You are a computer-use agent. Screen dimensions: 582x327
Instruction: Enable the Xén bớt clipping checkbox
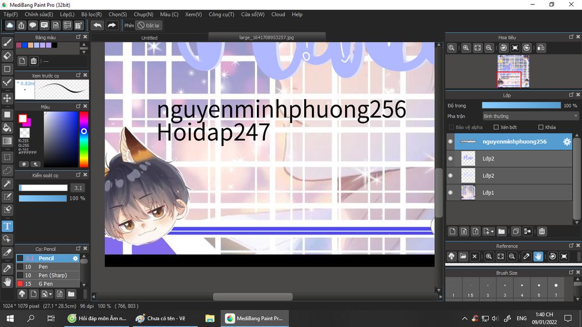point(496,127)
